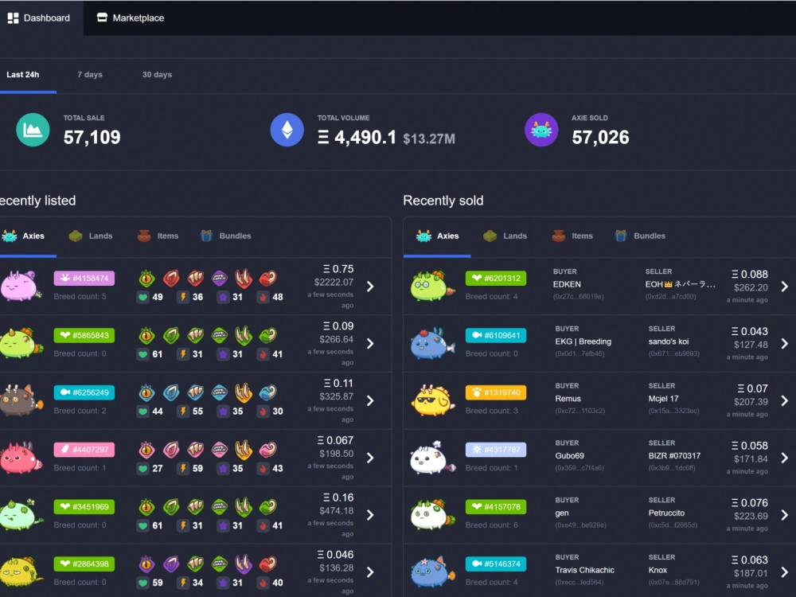
Task: Expand listing priced Ξ 0.75 with chevron
Action: [371, 287]
